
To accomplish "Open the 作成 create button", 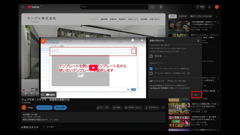I will coord(200,7).
